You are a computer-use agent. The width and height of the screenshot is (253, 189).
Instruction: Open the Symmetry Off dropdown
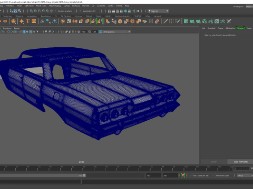pyautogui.click(x=89, y=11)
